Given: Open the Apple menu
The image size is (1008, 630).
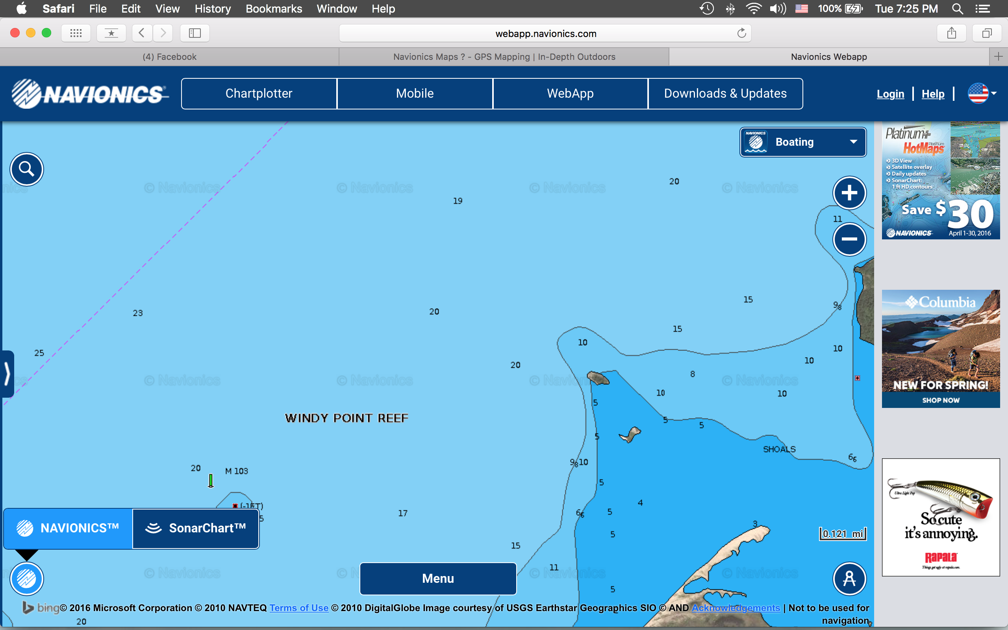Looking at the screenshot, I should point(21,9).
